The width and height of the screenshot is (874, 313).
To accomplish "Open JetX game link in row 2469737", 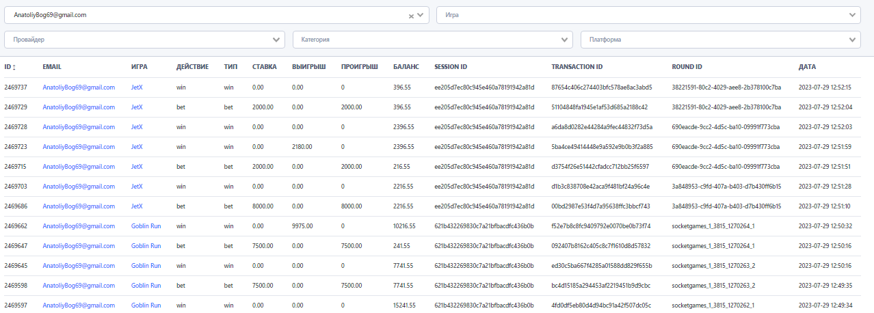I will (x=137, y=87).
